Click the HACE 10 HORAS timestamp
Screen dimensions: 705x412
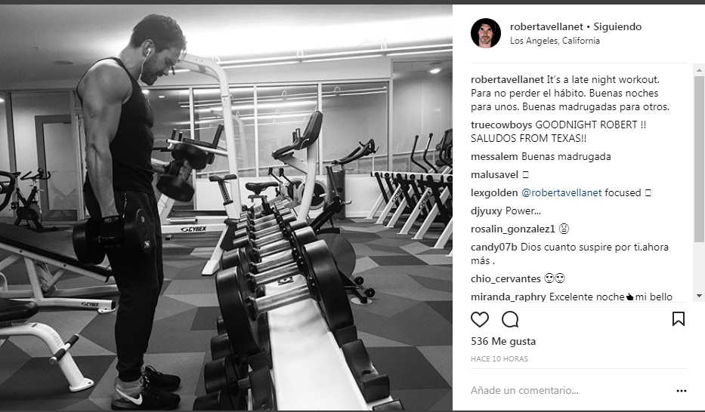(x=499, y=359)
